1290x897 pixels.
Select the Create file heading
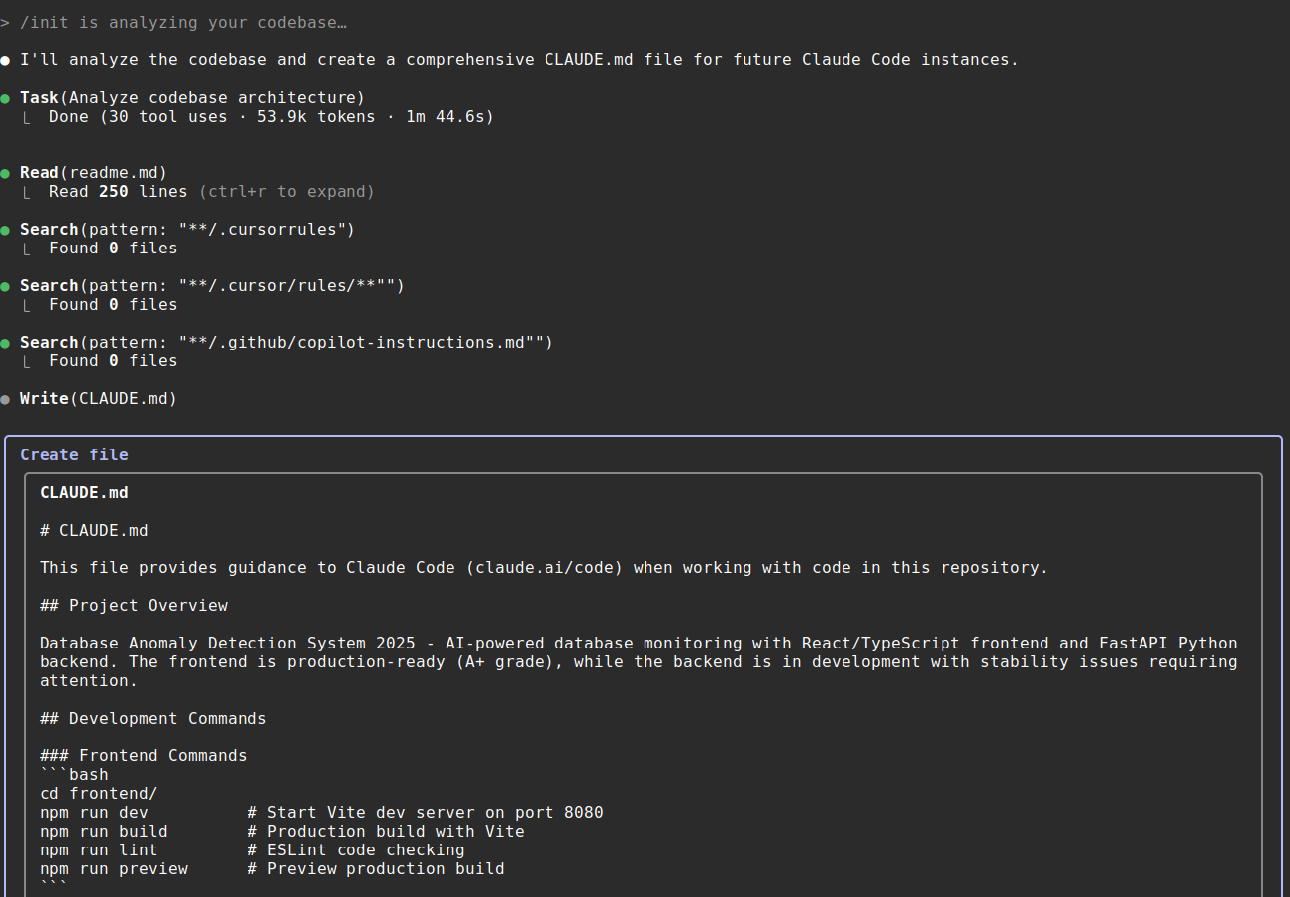(74, 455)
